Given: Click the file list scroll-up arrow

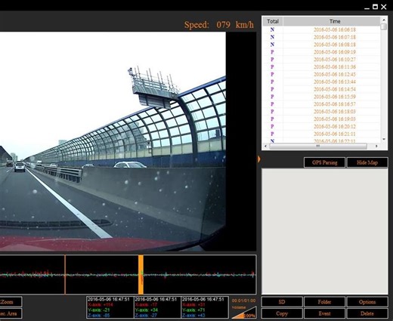Looking at the screenshot, I should coord(384,20).
